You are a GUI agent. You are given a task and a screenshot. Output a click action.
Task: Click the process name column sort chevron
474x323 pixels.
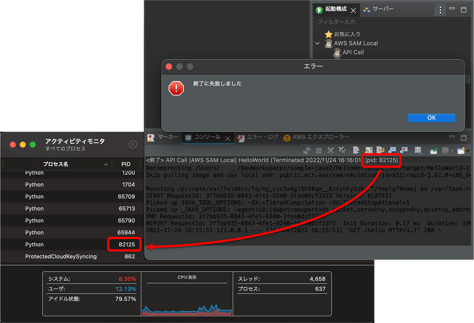[x=106, y=164]
